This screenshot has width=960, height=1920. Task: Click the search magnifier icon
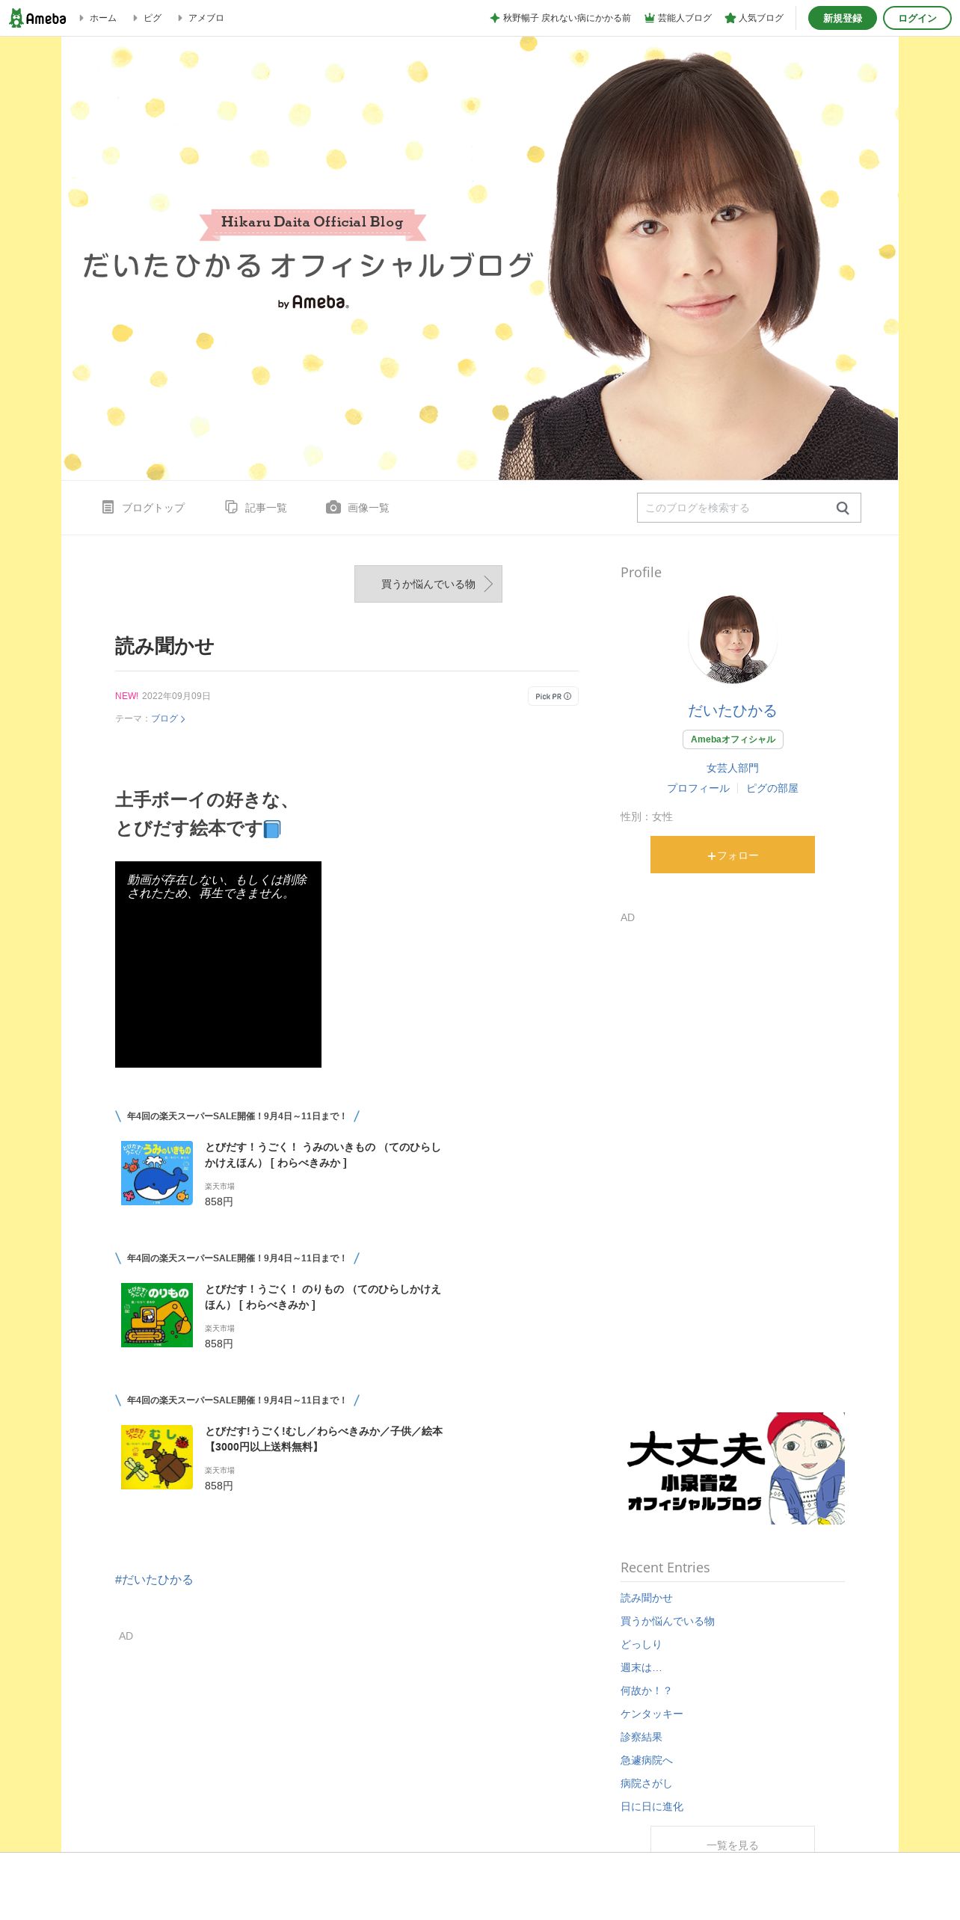click(x=843, y=508)
